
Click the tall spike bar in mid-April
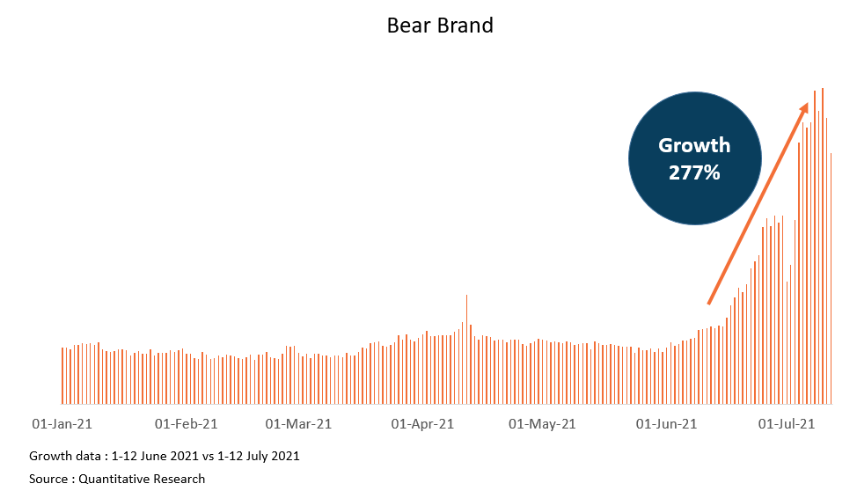point(466,350)
